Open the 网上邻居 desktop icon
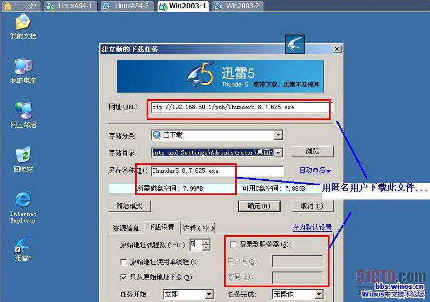This screenshot has height=302, width=430. tap(23, 115)
